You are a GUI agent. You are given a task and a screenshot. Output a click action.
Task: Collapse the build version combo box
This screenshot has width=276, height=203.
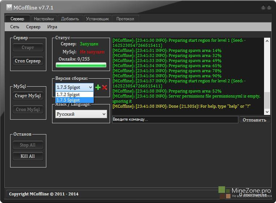tap(90, 87)
